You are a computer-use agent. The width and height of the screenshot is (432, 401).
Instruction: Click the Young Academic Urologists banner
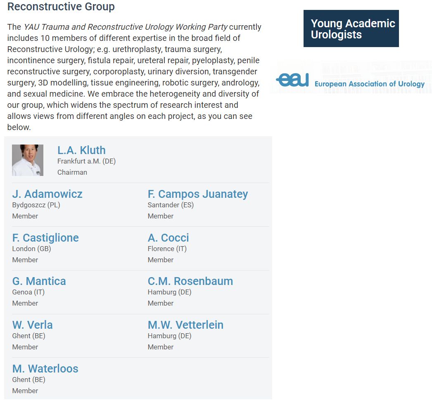tap(351, 28)
